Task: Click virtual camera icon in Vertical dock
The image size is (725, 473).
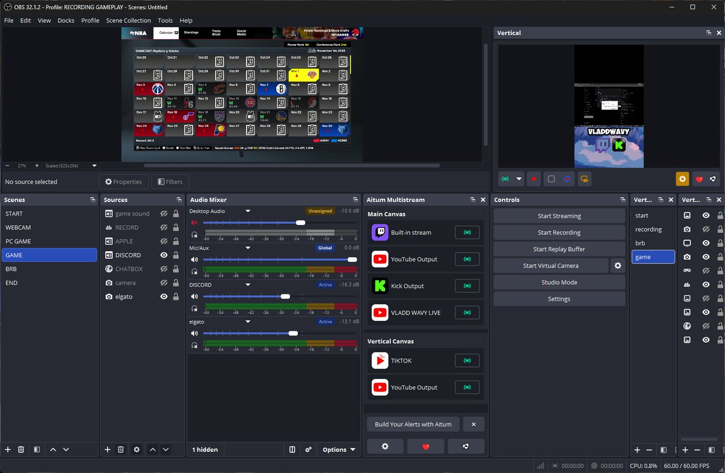Action: 584,179
